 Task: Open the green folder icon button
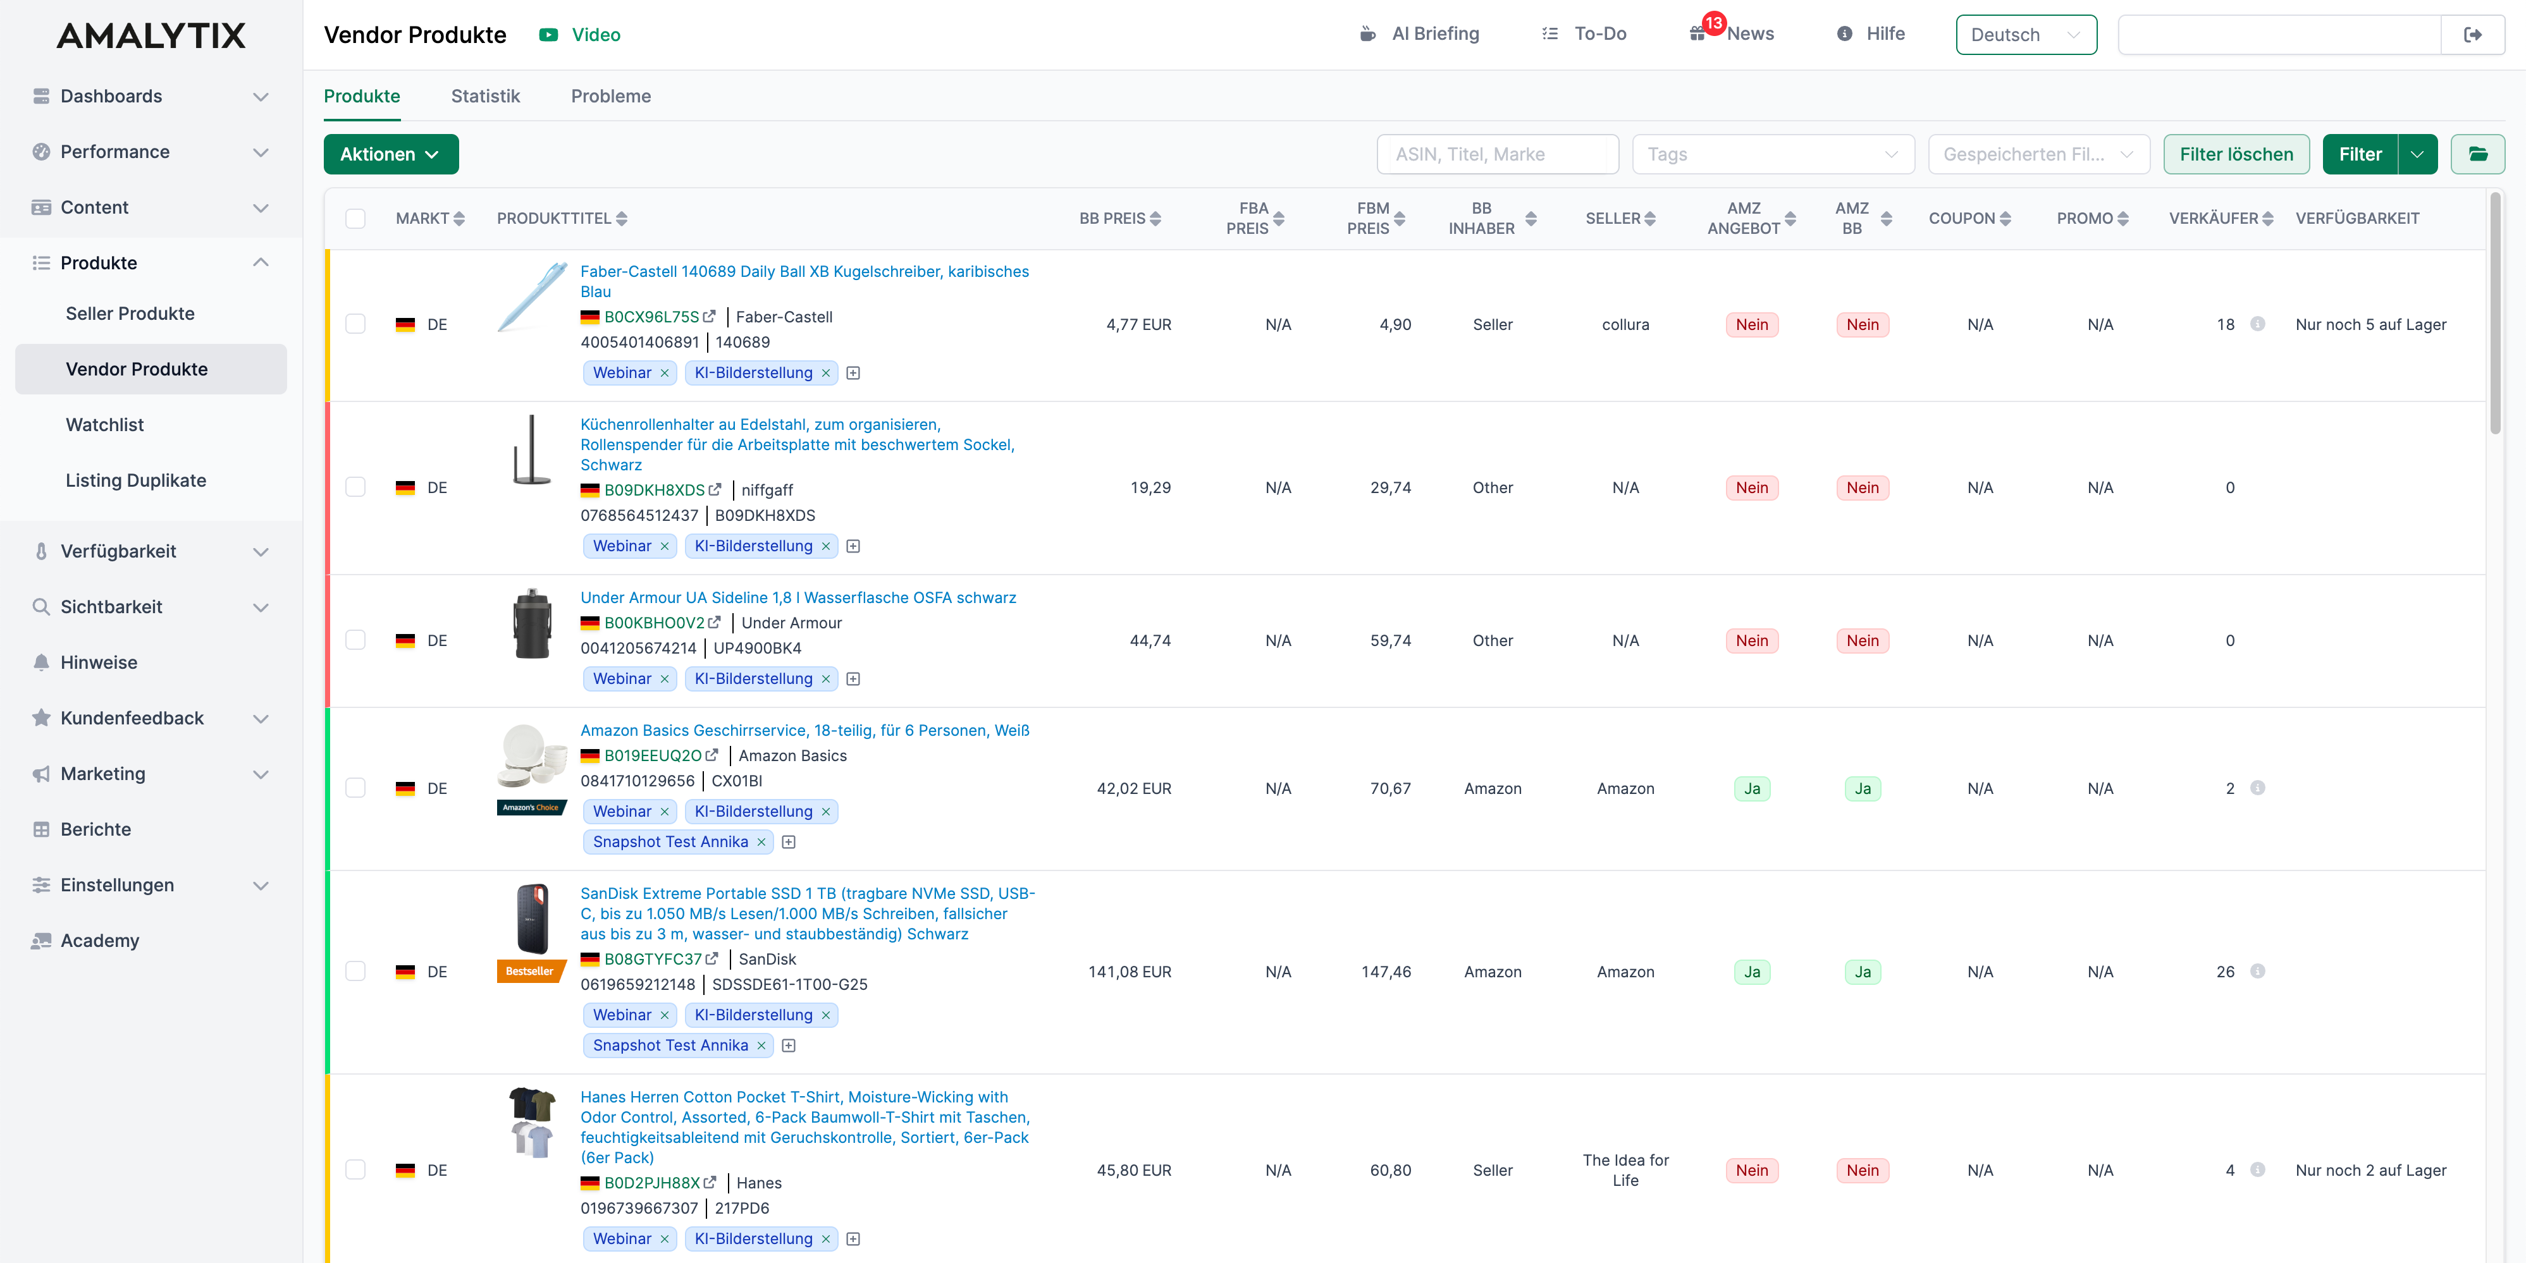[x=2477, y=154]
